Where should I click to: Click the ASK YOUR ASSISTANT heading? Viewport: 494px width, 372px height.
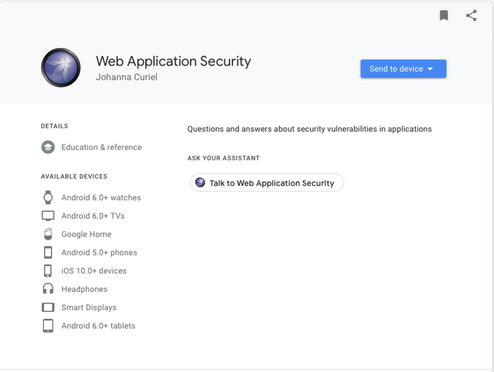(223, 158)
